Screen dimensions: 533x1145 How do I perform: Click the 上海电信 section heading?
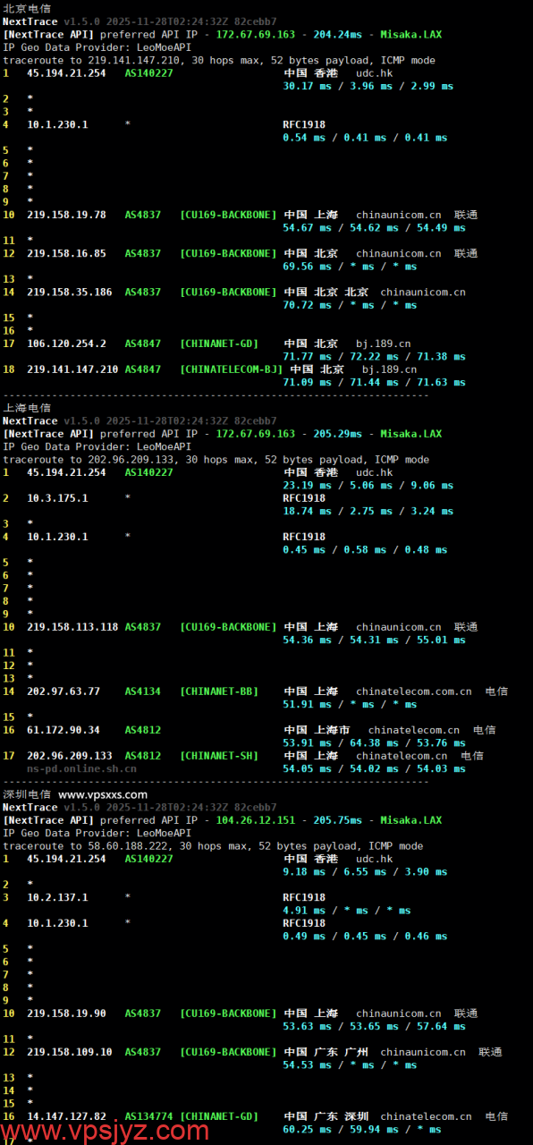[27, 408]
